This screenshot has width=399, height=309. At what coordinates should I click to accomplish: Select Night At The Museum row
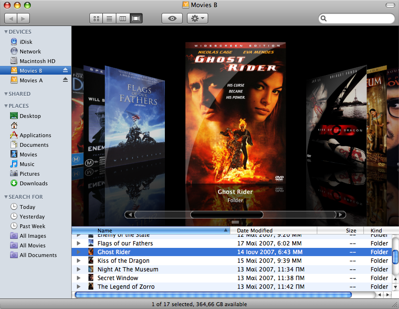pyautogui.click(x=232, y=269)
